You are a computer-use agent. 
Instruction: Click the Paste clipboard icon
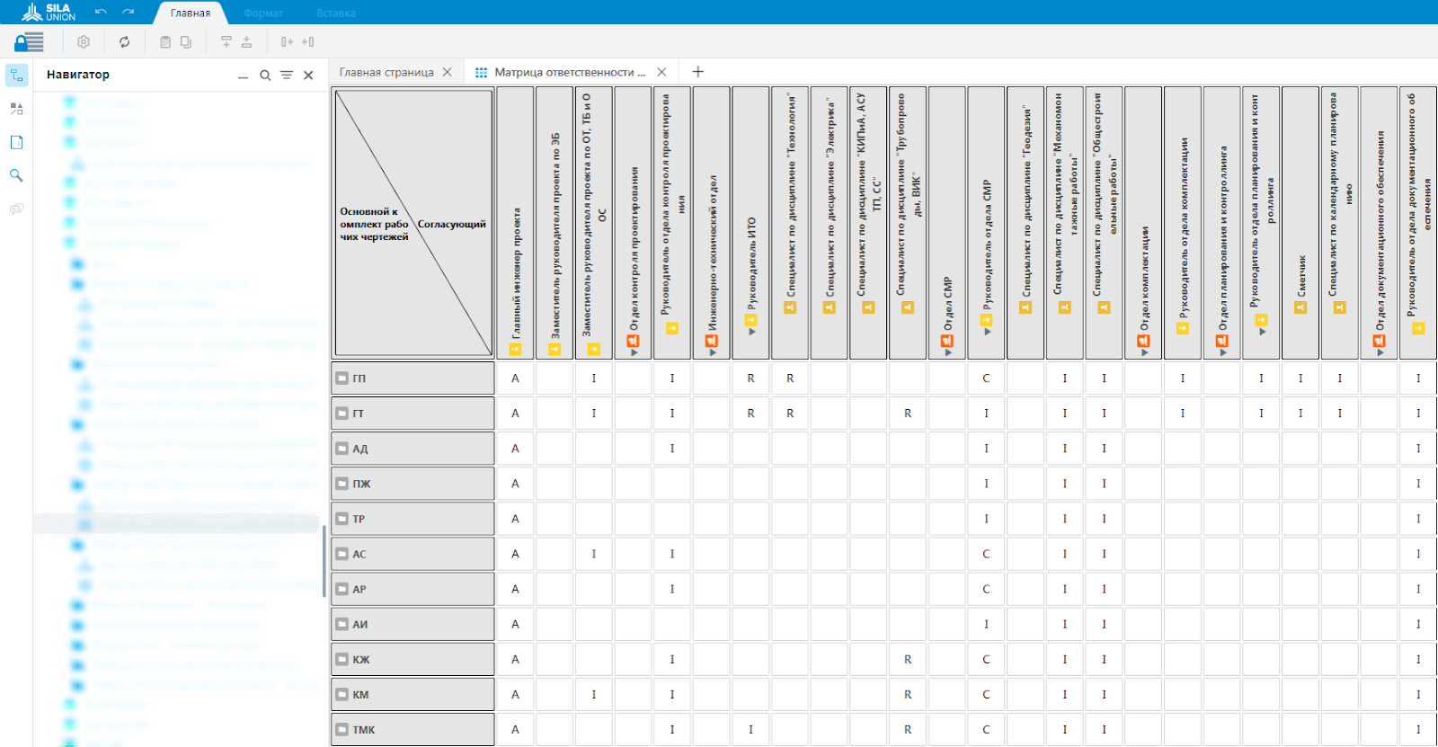(x=164, y=42)
